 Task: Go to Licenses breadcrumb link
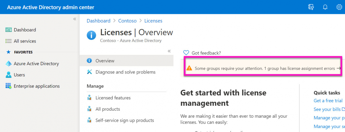pyautogui.click(x=153, y=21)
